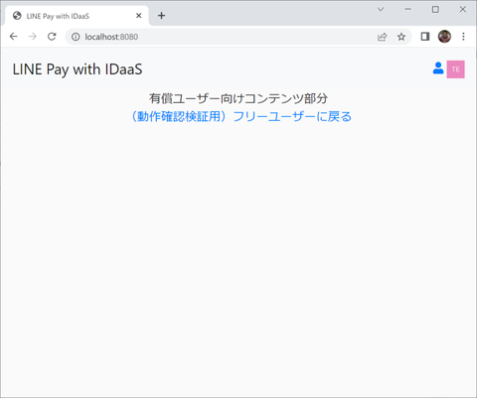The width and height of the screenshot is (477, 398).
Task: Share this page via the share icon
Action: pos(383,37)
